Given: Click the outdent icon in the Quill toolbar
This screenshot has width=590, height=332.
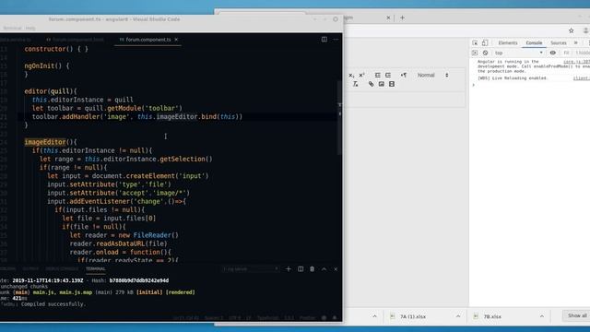Looking at the screenshot, I should coord(377,76).
